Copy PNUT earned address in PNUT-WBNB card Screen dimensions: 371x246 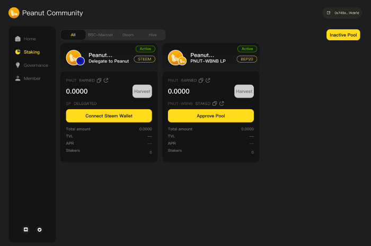pyautogui.click(x=201, y=81)
